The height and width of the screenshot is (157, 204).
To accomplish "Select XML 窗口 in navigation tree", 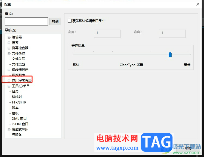I will [19, 119].
